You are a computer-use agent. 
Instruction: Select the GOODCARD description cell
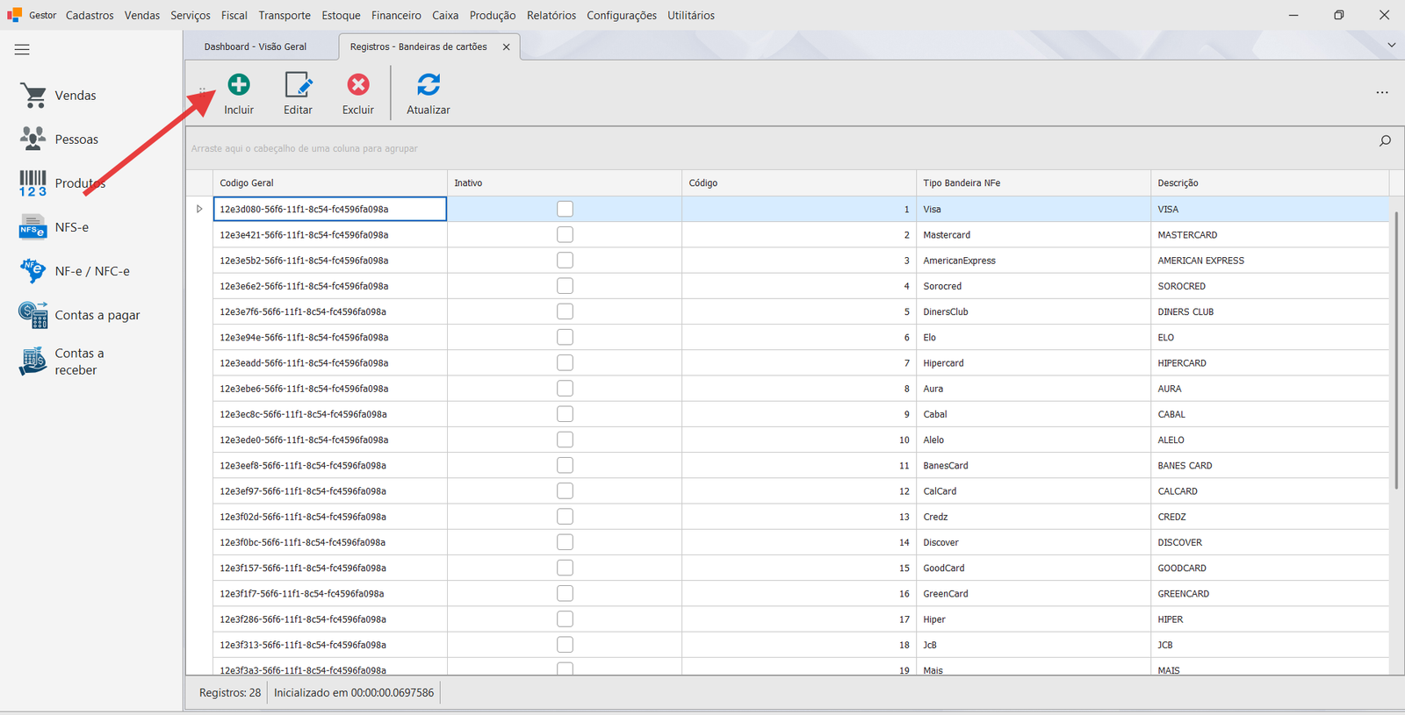(1270, 568)
